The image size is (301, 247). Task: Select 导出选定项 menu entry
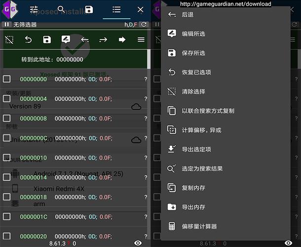[x=226, y=149]
